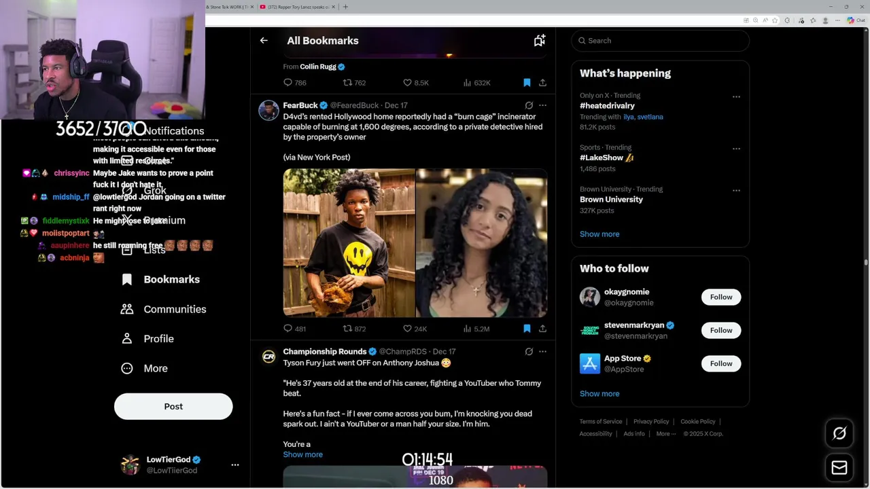Expand Championship Rounds post with Show more

coord(303,454)
